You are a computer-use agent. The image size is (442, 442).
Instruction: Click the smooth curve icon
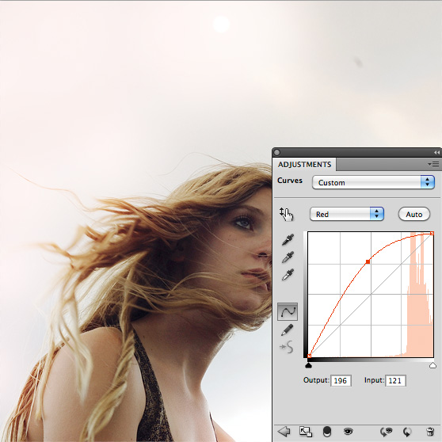tap(287, 347)
